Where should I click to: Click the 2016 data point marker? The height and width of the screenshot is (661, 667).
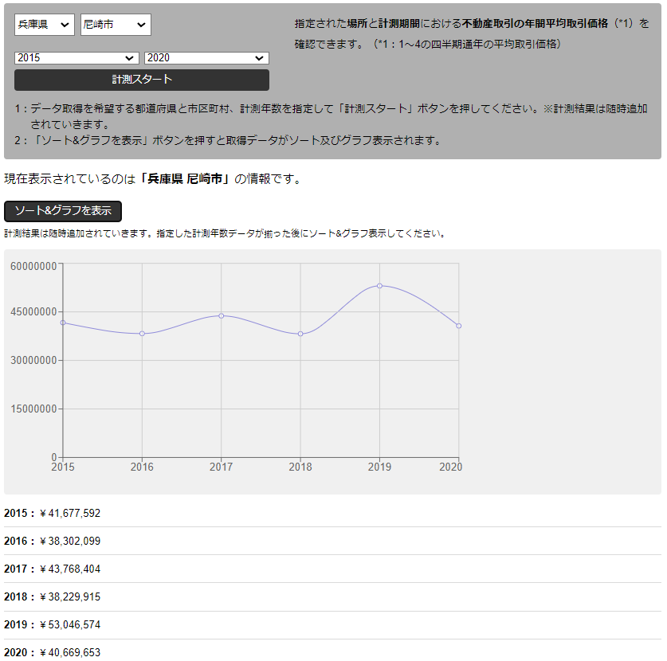point(143,333)
